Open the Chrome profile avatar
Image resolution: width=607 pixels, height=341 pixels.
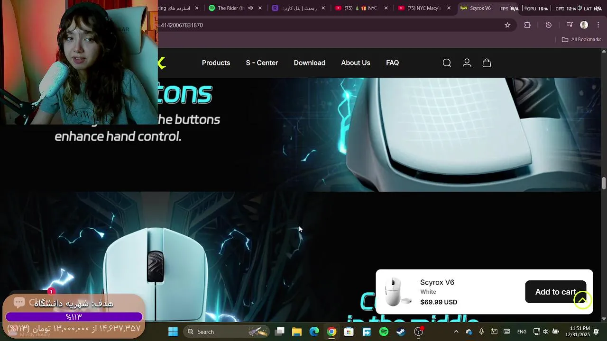[x=584, y=25]
